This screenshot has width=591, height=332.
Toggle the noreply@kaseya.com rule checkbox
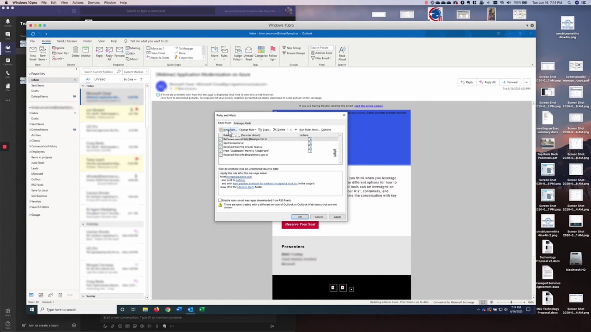(x=220, y=139)
